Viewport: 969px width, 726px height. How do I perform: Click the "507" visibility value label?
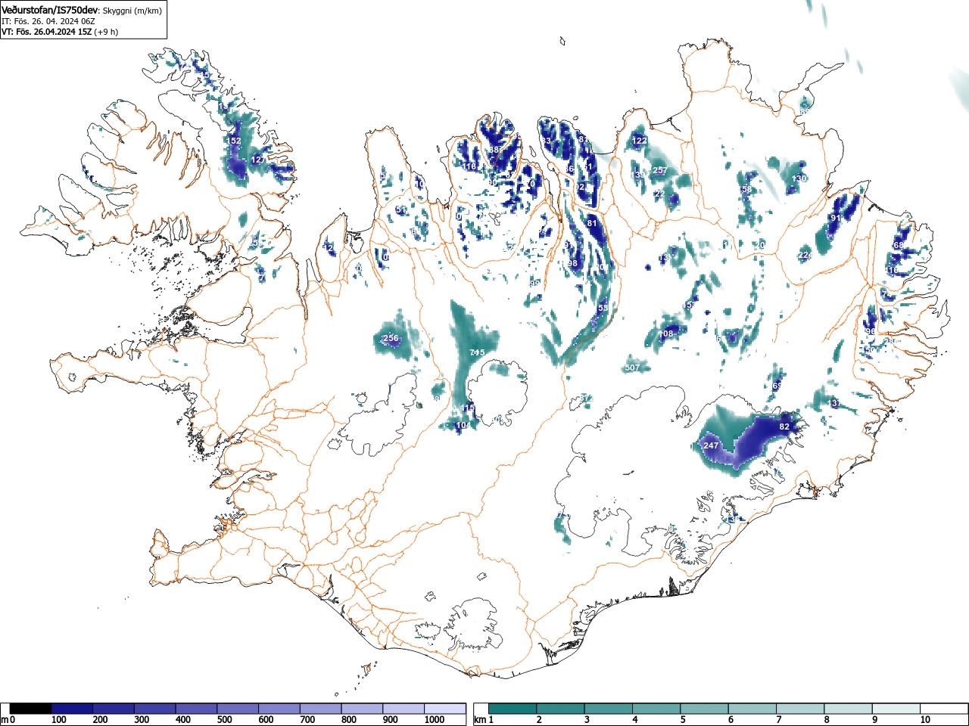point(633,368)
